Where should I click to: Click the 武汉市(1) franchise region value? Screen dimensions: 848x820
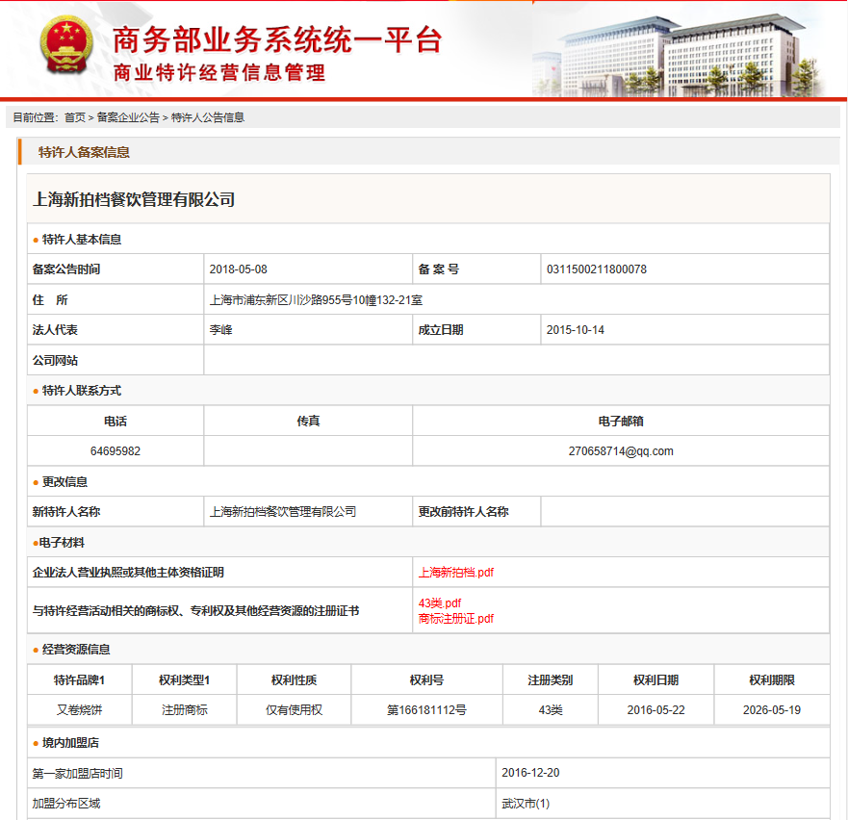[526, 804]
